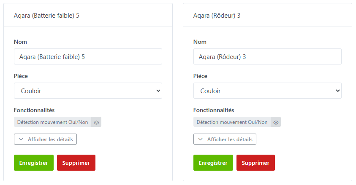
Task: Expand Afficher les détails in Rôdeur card
Action: click(225, 139)
